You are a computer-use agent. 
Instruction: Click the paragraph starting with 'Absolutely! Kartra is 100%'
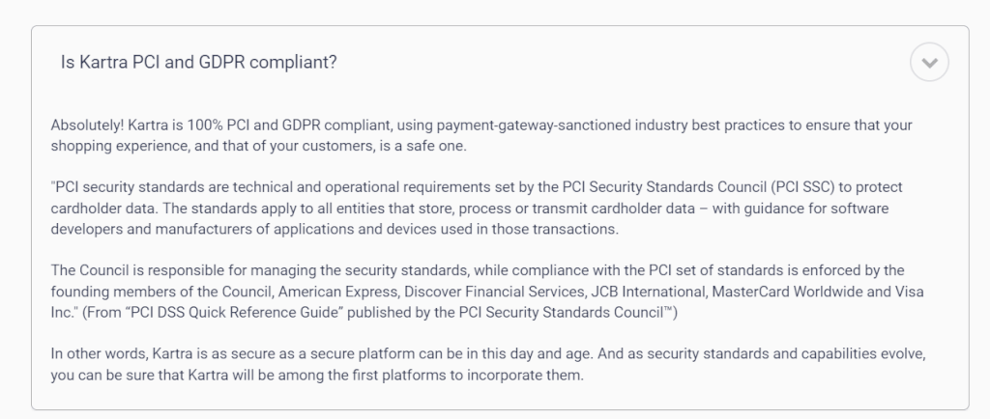click(x=481, y=135)
